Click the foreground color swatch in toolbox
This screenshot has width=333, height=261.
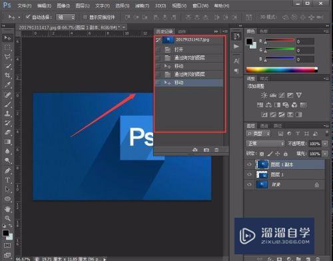(x=6, y=233)
